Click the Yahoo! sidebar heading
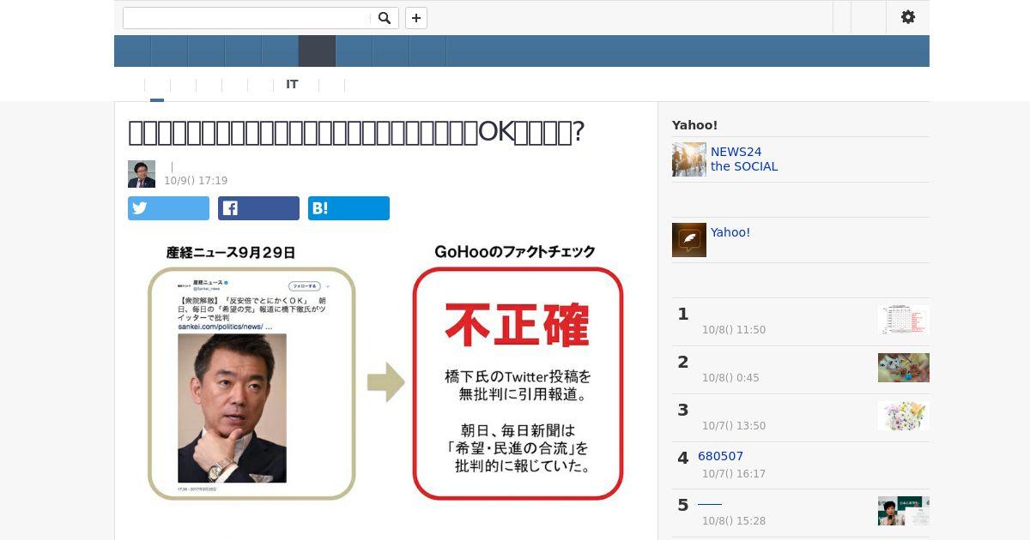 click(694, 125)
